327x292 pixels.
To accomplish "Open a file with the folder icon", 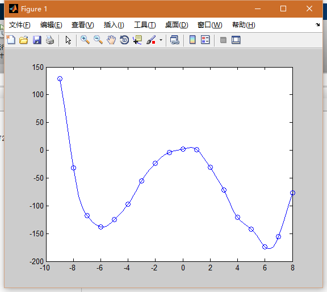I will 24,40.
